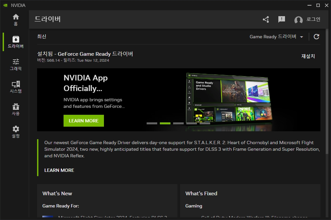Image resolution: width=331 pixels, height=220 pixels.
Task: Open the Drivers (드라이버) sidebar section
Action: [x=16, y=42]
